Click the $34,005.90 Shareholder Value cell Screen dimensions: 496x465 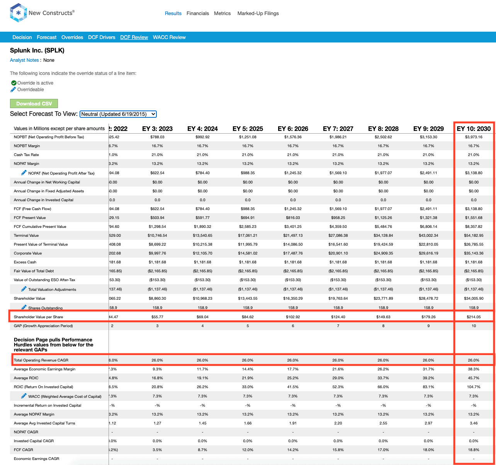pyautogui.click(x=474, y=299)
